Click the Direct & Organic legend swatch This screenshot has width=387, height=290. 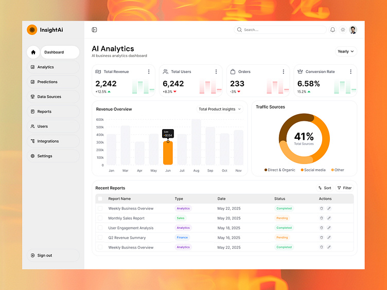coord(266,170)
